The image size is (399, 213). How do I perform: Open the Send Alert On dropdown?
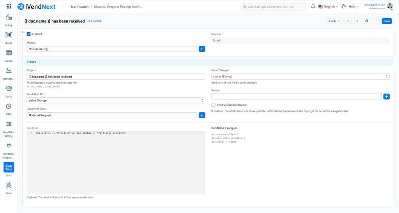click(116, 100)
